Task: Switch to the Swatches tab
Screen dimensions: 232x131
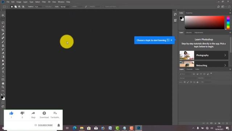Action: [189, 13]
